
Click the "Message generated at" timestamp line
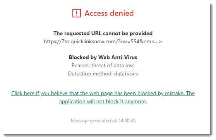tap(103, 121)
